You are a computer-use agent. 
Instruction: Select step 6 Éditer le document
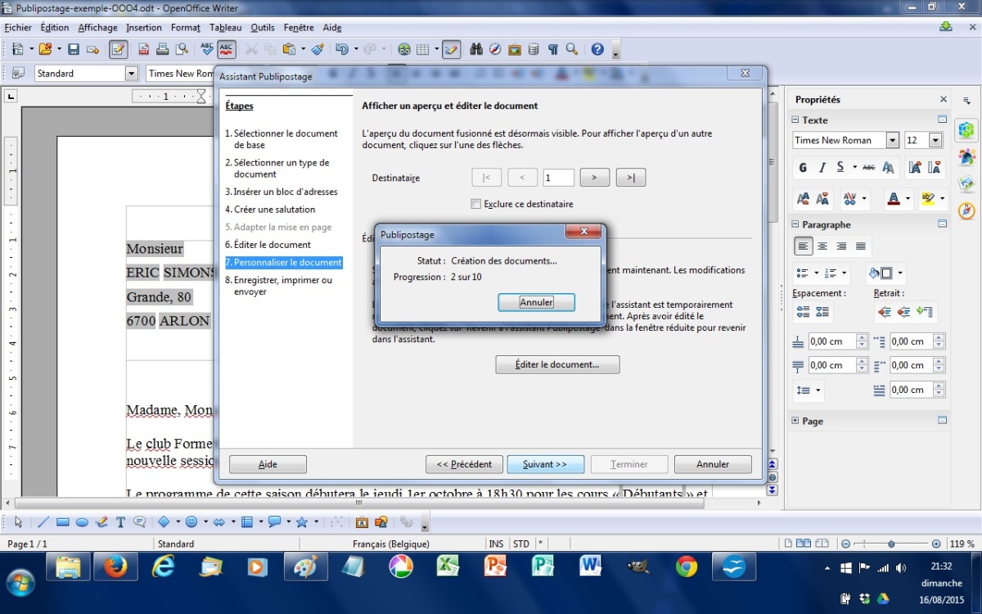pos(268,245)
